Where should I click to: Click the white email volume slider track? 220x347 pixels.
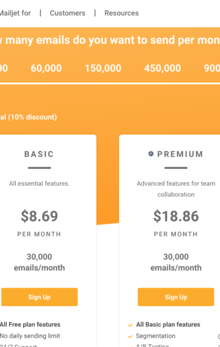point(110,84)
